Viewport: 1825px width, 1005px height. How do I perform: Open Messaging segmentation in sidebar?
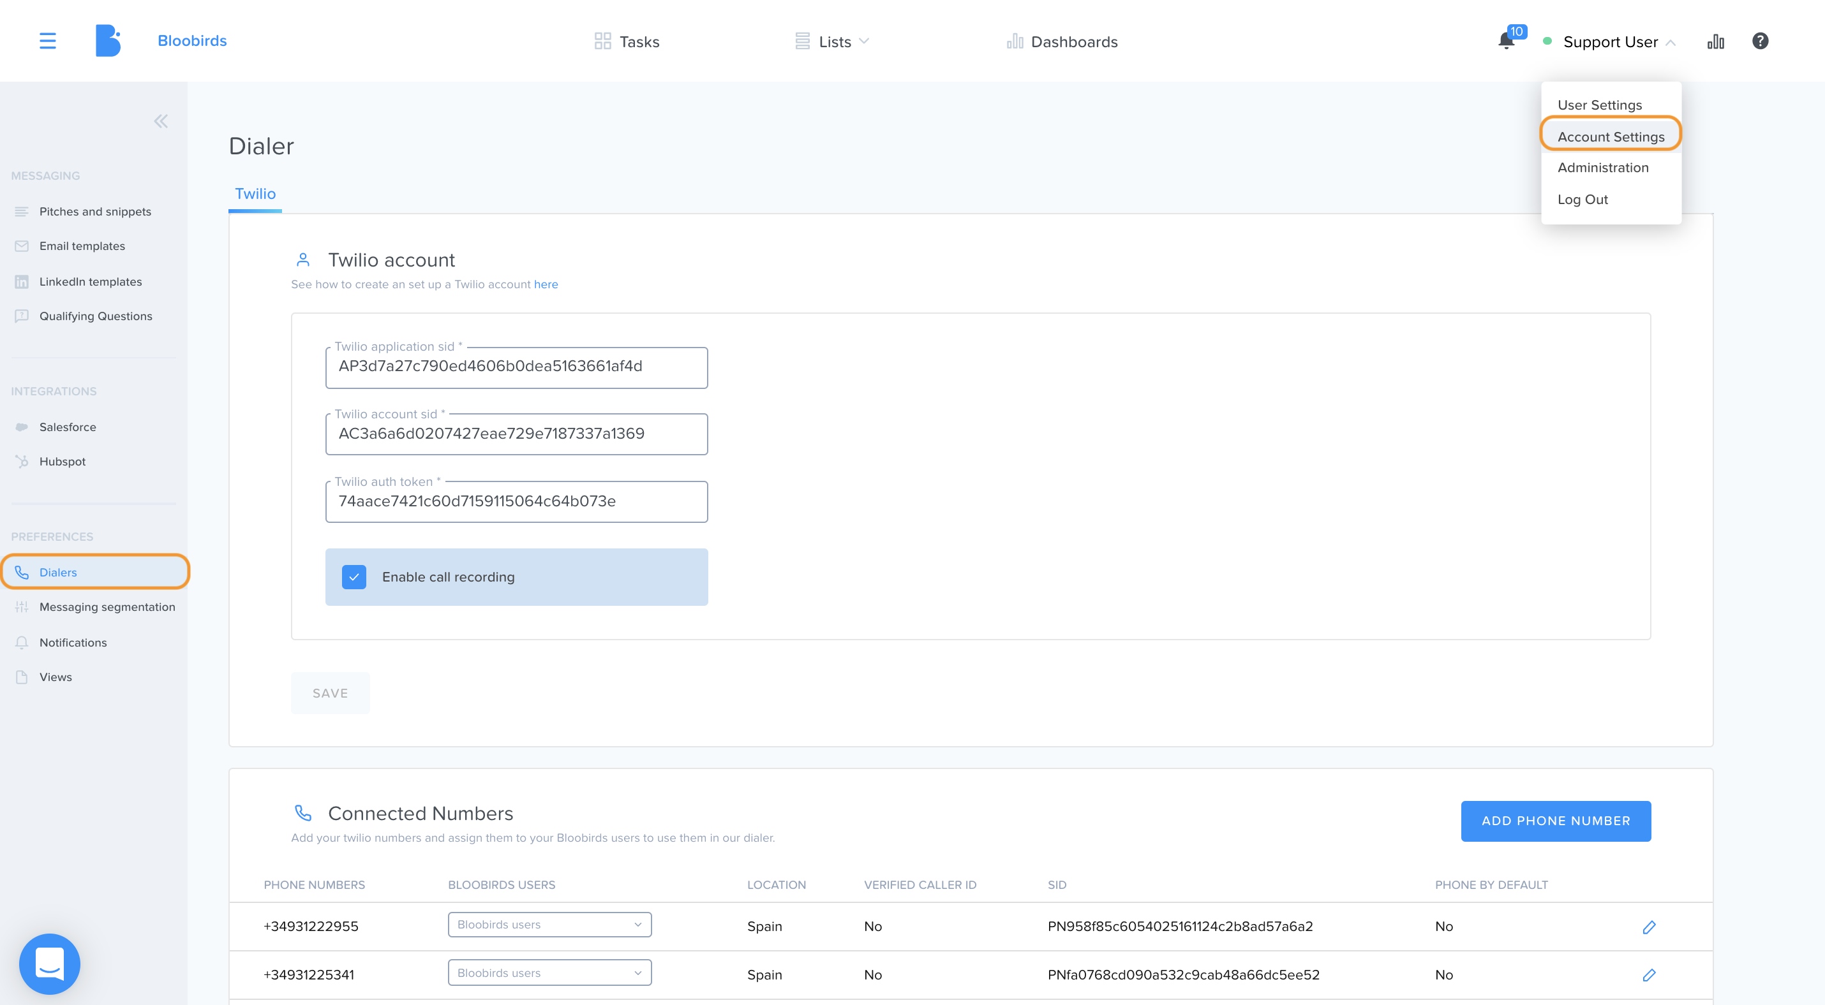[x=107, y=606]
